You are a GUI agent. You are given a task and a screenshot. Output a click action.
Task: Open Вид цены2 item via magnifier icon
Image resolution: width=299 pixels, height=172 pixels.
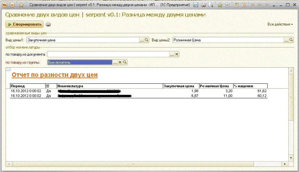point(291,40)
